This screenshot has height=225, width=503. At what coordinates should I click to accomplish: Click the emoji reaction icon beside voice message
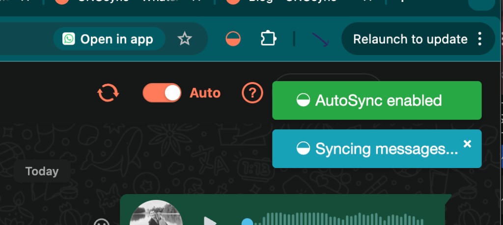[x=101, y=222]
